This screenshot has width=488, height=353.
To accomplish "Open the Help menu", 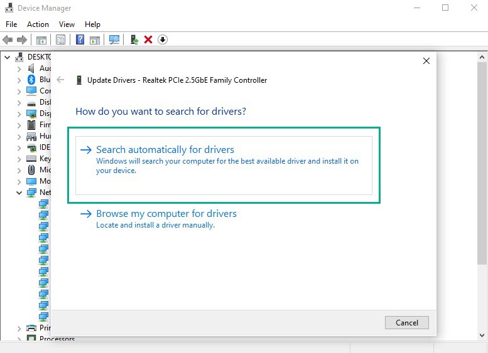I will tap(92, 24).
